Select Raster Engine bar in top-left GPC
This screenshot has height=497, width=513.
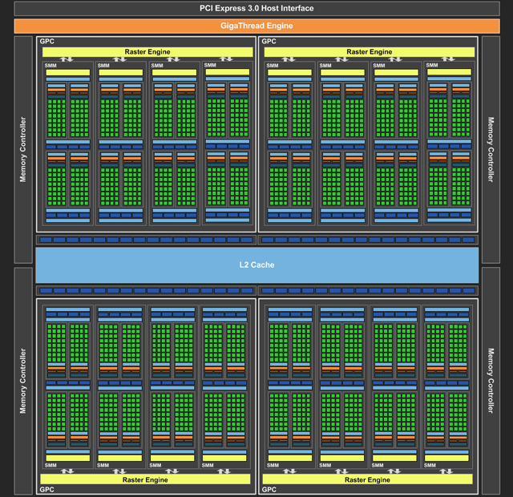(147, 51)
